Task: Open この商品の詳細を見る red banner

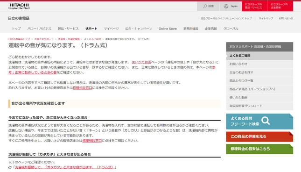Action: [x=259, y=136]
